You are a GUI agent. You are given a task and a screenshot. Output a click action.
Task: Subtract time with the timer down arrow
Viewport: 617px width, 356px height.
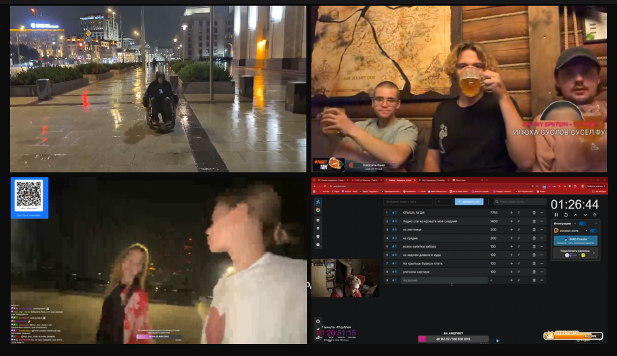pyautogui.click(x=585, y=215)
